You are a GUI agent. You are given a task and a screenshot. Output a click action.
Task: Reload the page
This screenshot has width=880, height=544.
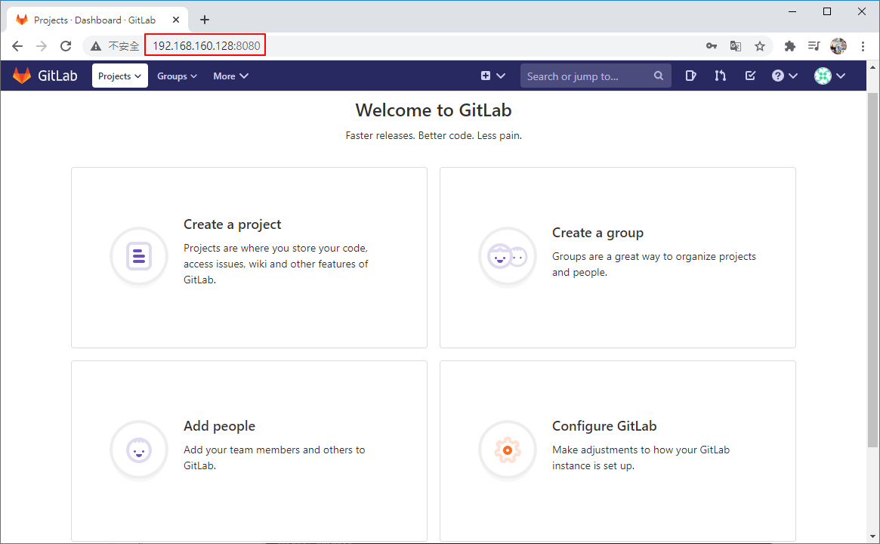(x=66, y=46)
